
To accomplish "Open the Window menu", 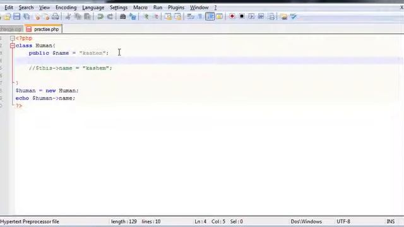I will pyautogui.click(x=199, y=8).
